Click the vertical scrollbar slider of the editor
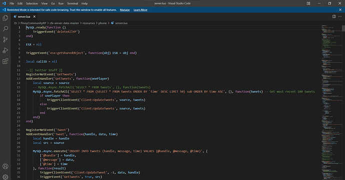The width and height of the screenshot is (345, 180). [343, 28]
